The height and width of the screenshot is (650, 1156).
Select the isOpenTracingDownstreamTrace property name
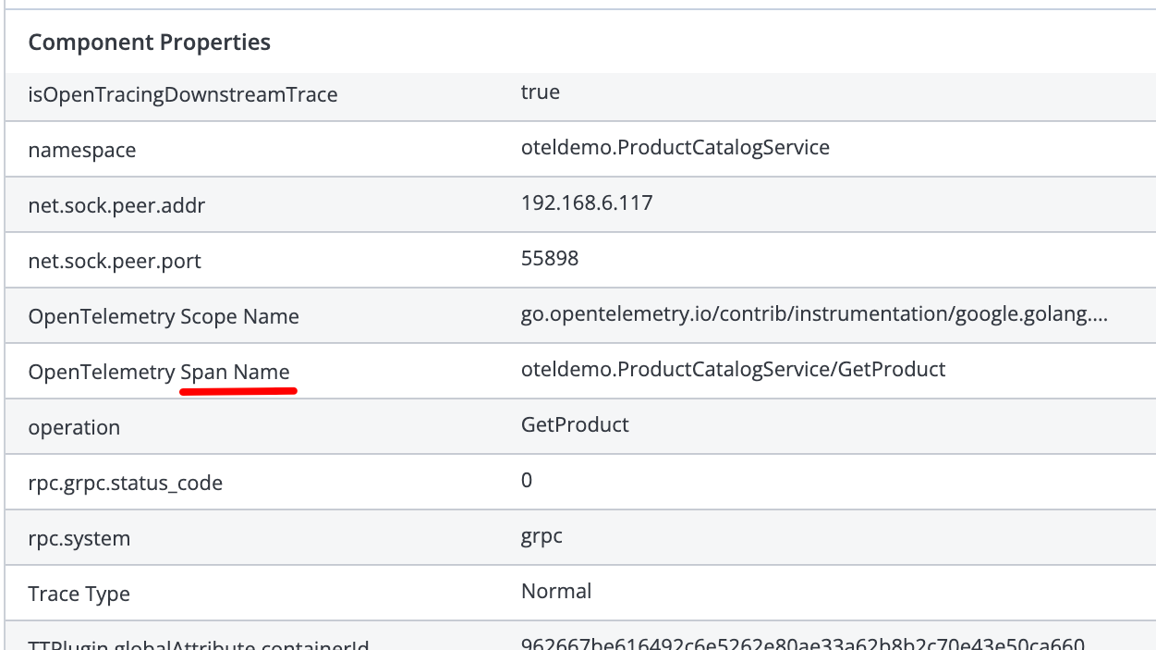(183, 94)
